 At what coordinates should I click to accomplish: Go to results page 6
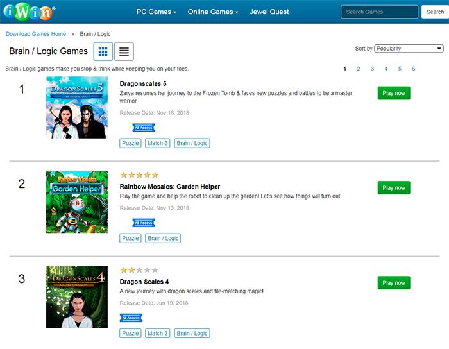coord(414,69)
